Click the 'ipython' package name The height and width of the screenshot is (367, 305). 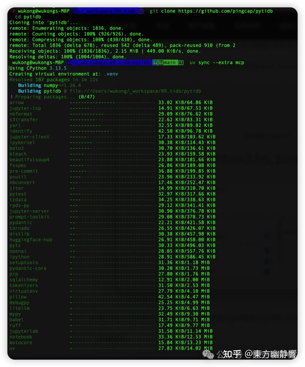(x=19, y=257)
